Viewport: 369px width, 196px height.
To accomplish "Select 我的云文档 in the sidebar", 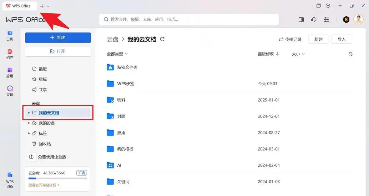I will click(58, 113).
